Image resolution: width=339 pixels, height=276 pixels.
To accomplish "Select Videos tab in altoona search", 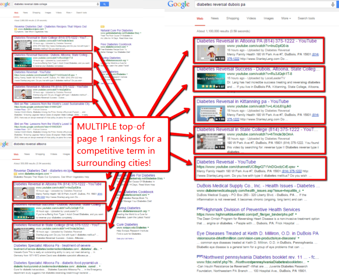I will click(54, 154).
